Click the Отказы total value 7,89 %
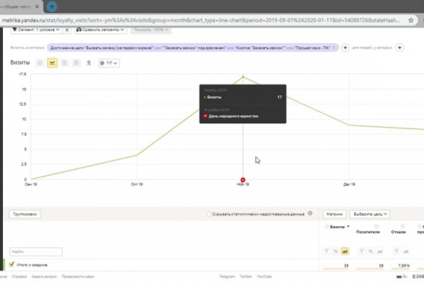Image resolution: width=424 pixels, height=282 pixels. pos(404,266)
